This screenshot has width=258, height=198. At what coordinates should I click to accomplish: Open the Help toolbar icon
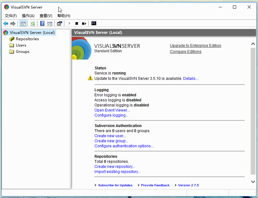click(x=42, y=23)
